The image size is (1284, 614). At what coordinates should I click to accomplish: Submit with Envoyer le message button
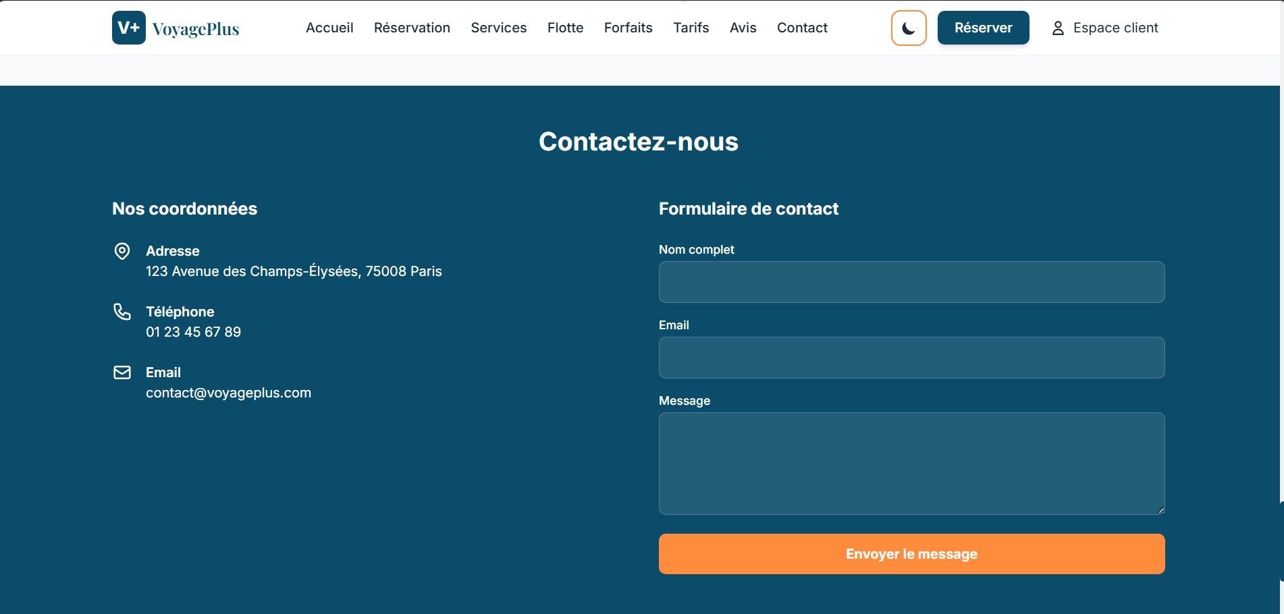[911, 554]
